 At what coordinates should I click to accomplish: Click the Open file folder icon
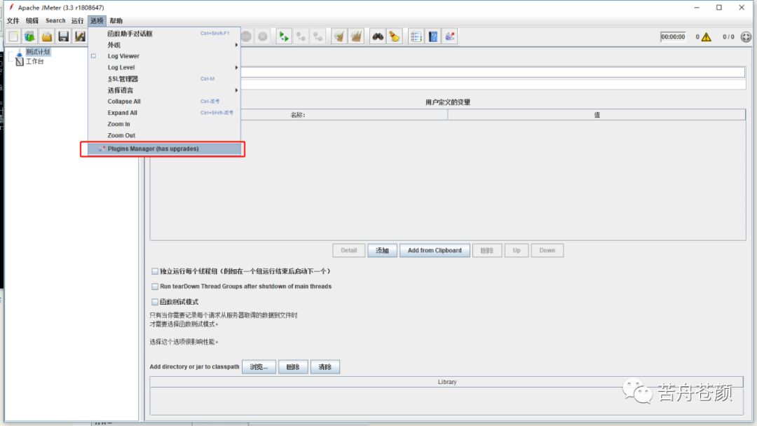tap(47, 36)
